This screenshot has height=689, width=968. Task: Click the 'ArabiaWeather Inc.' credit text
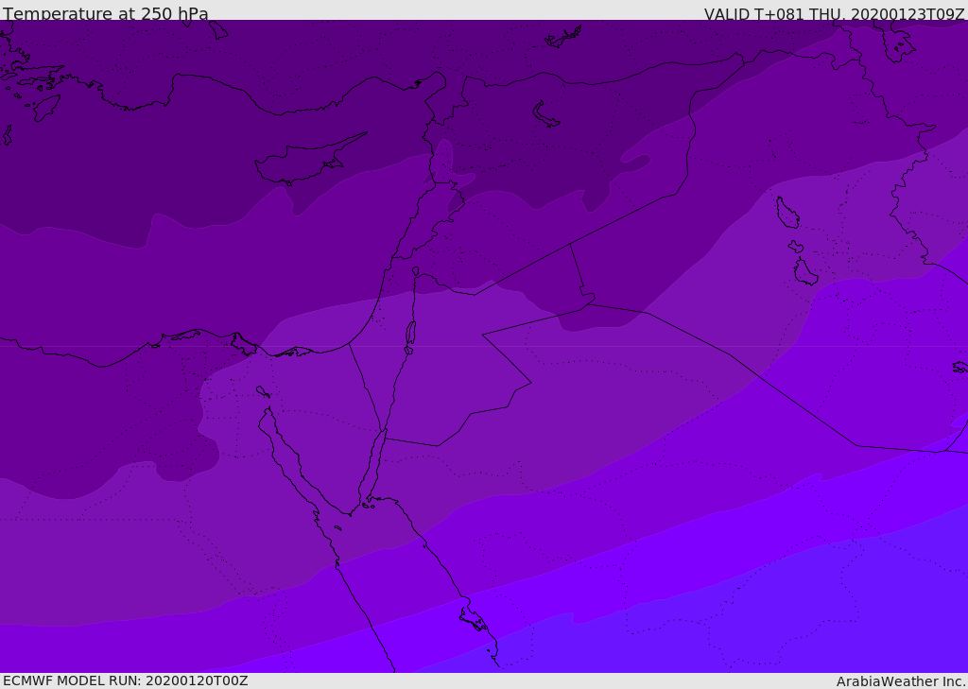[901, 681]
